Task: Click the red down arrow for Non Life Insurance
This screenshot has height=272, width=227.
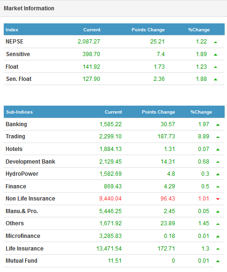Action: tap(218, 199)
